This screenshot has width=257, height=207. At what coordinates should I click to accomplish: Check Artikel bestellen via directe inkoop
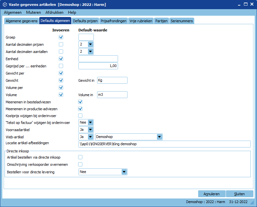pyautogui.click(x=80, y=157)
